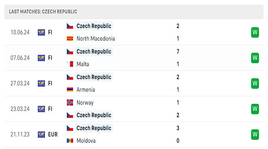Click the Malta flag icon

(x=70, y=64)
